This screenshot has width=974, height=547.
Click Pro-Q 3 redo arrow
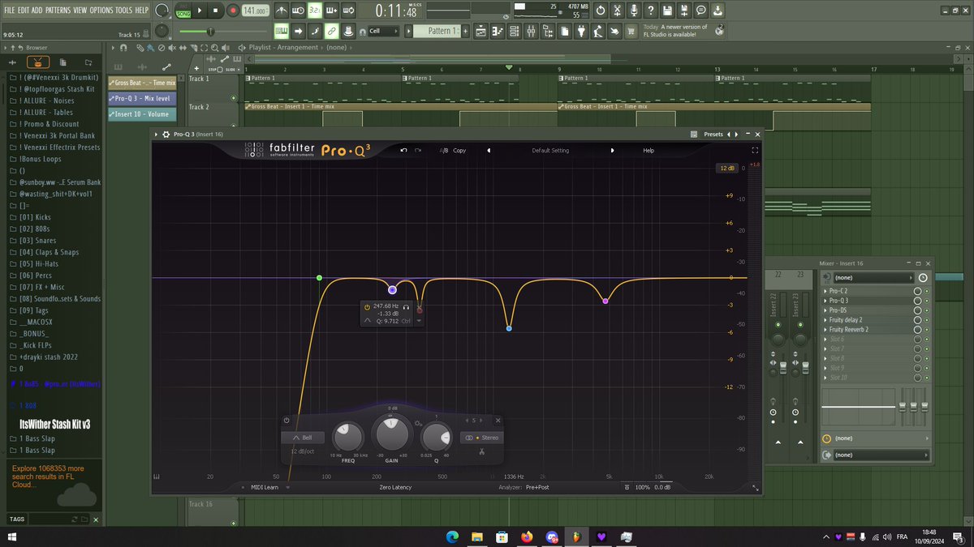point(417,150)
